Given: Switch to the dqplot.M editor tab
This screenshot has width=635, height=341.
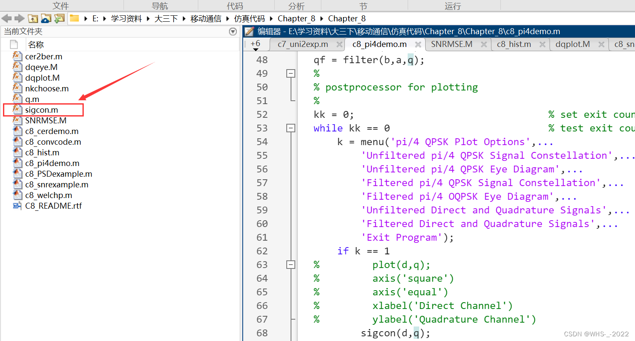Looking at the screenshot, I should click(573, 44).
